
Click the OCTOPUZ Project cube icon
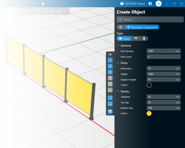pyautogui.click(x=122, y=4)
